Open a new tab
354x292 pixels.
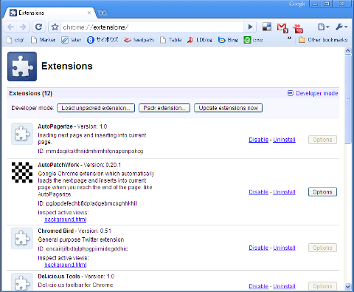coord(103,13)
